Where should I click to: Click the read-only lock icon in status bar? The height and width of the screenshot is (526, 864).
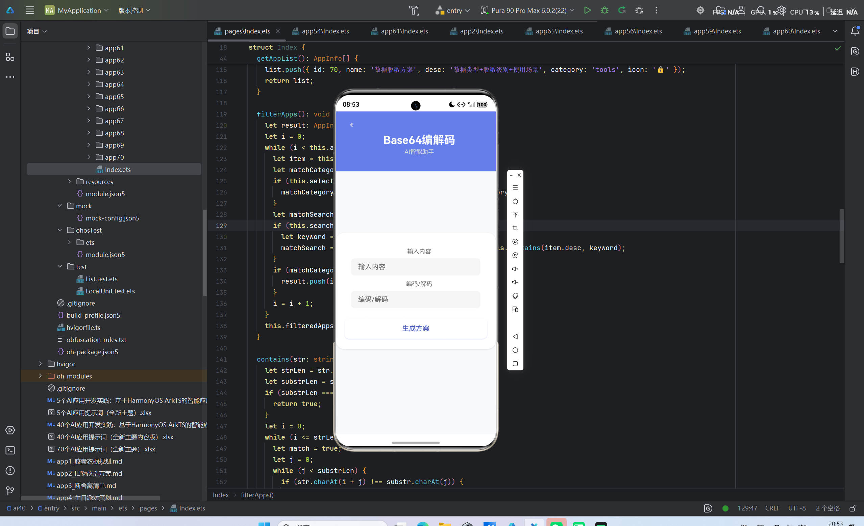[853, 508]
